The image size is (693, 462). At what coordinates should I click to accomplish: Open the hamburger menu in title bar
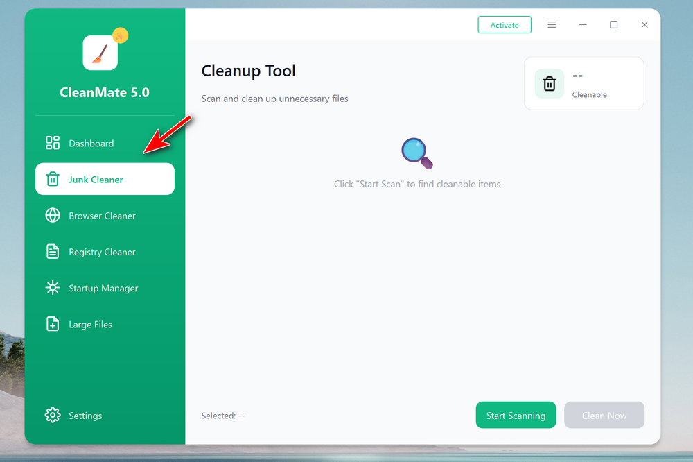552,25
